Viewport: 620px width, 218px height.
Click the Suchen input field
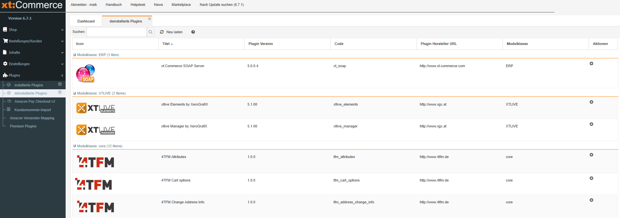click(x=117, y=32)
